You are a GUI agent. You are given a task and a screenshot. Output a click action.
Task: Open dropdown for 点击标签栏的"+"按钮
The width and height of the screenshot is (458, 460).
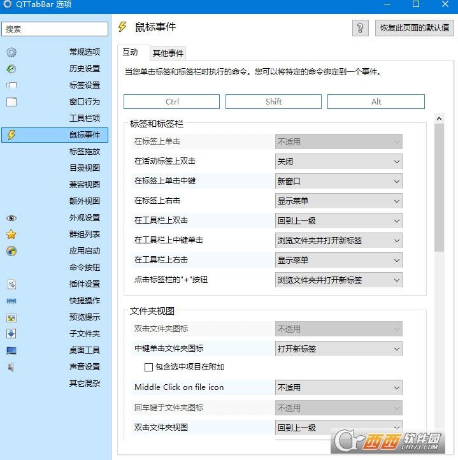click(x=339, y=280)
